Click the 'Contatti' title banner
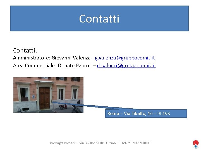201x150 pixels. pyautogui.click(x=99, y=19)
